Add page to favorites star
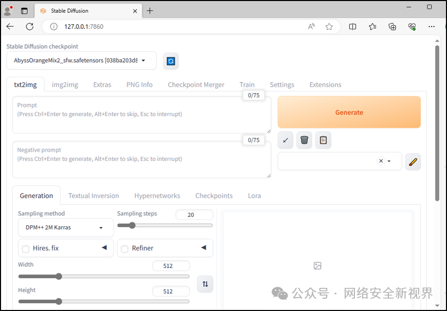 point(329,27)
